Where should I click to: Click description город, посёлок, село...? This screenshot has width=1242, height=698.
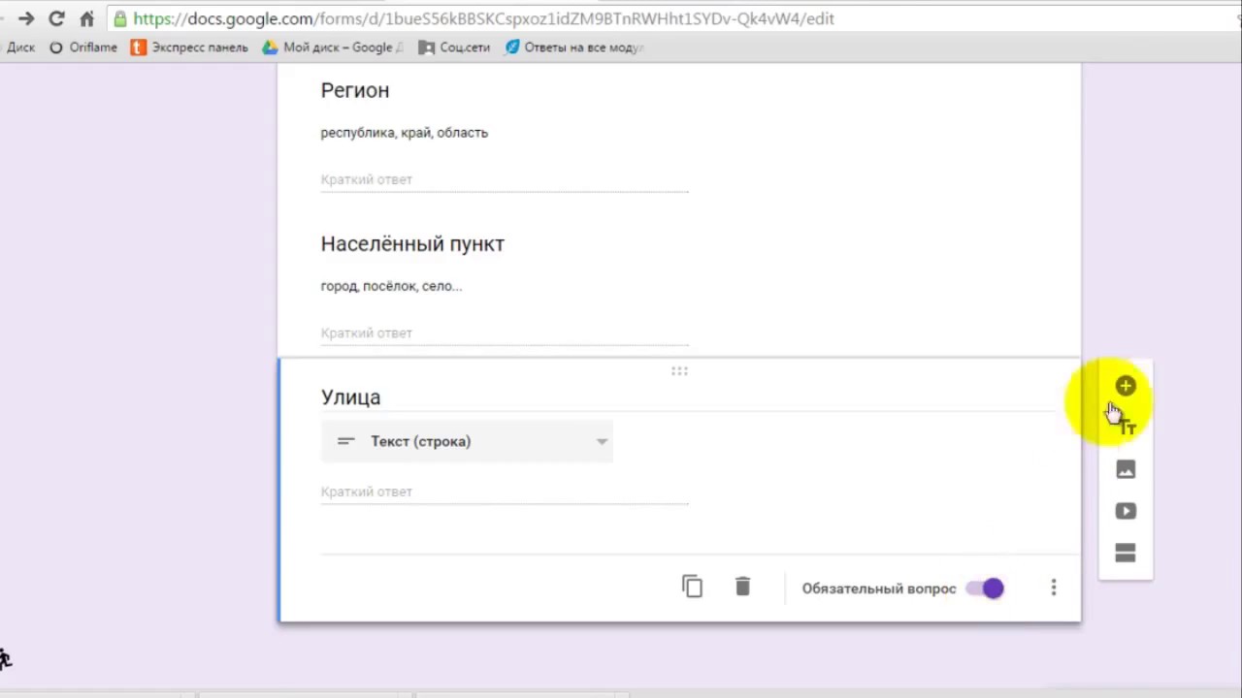(391, 286)
